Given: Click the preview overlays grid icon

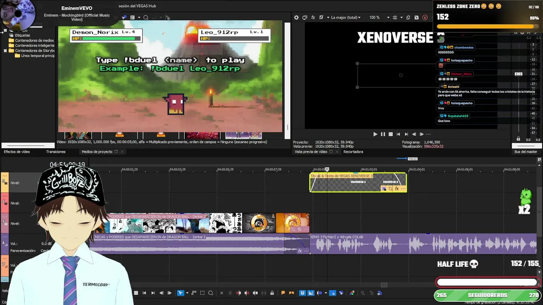Looking at the screenshot, I should tap(395, 17).
